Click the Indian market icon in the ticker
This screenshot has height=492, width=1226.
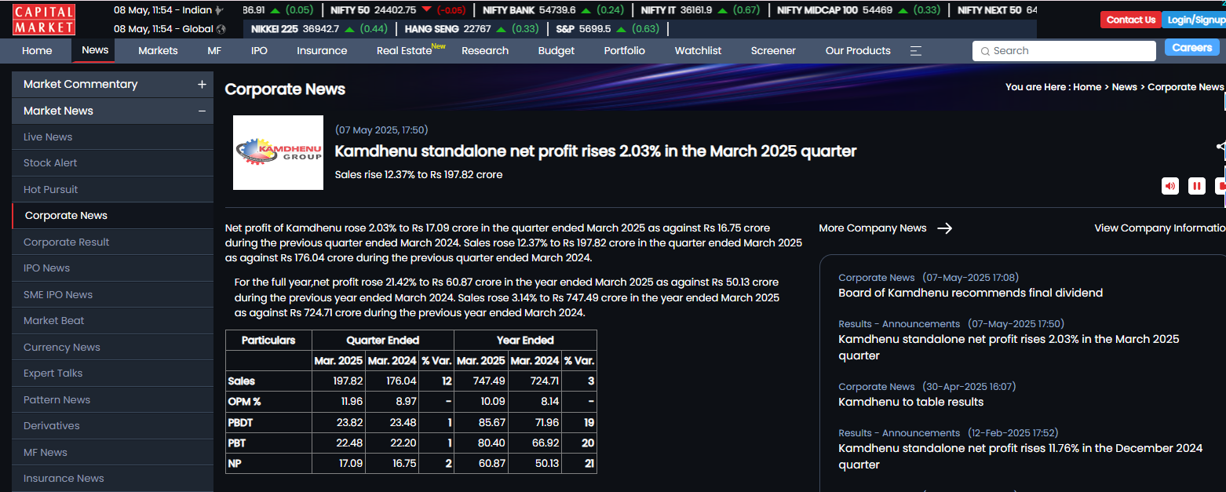point(219,10)
